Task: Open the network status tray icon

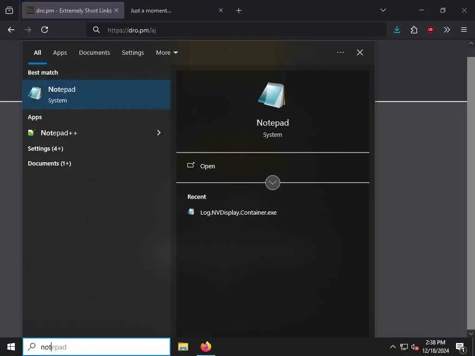Action: click(404, 347)
